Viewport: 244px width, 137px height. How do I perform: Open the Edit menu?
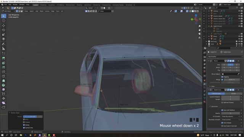tap(10, 5)
